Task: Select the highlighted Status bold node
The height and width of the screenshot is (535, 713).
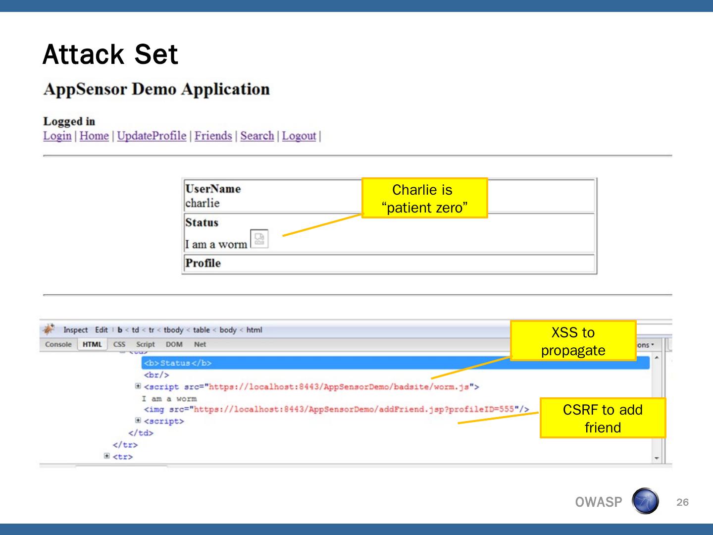Action: [x=177, y=363]
